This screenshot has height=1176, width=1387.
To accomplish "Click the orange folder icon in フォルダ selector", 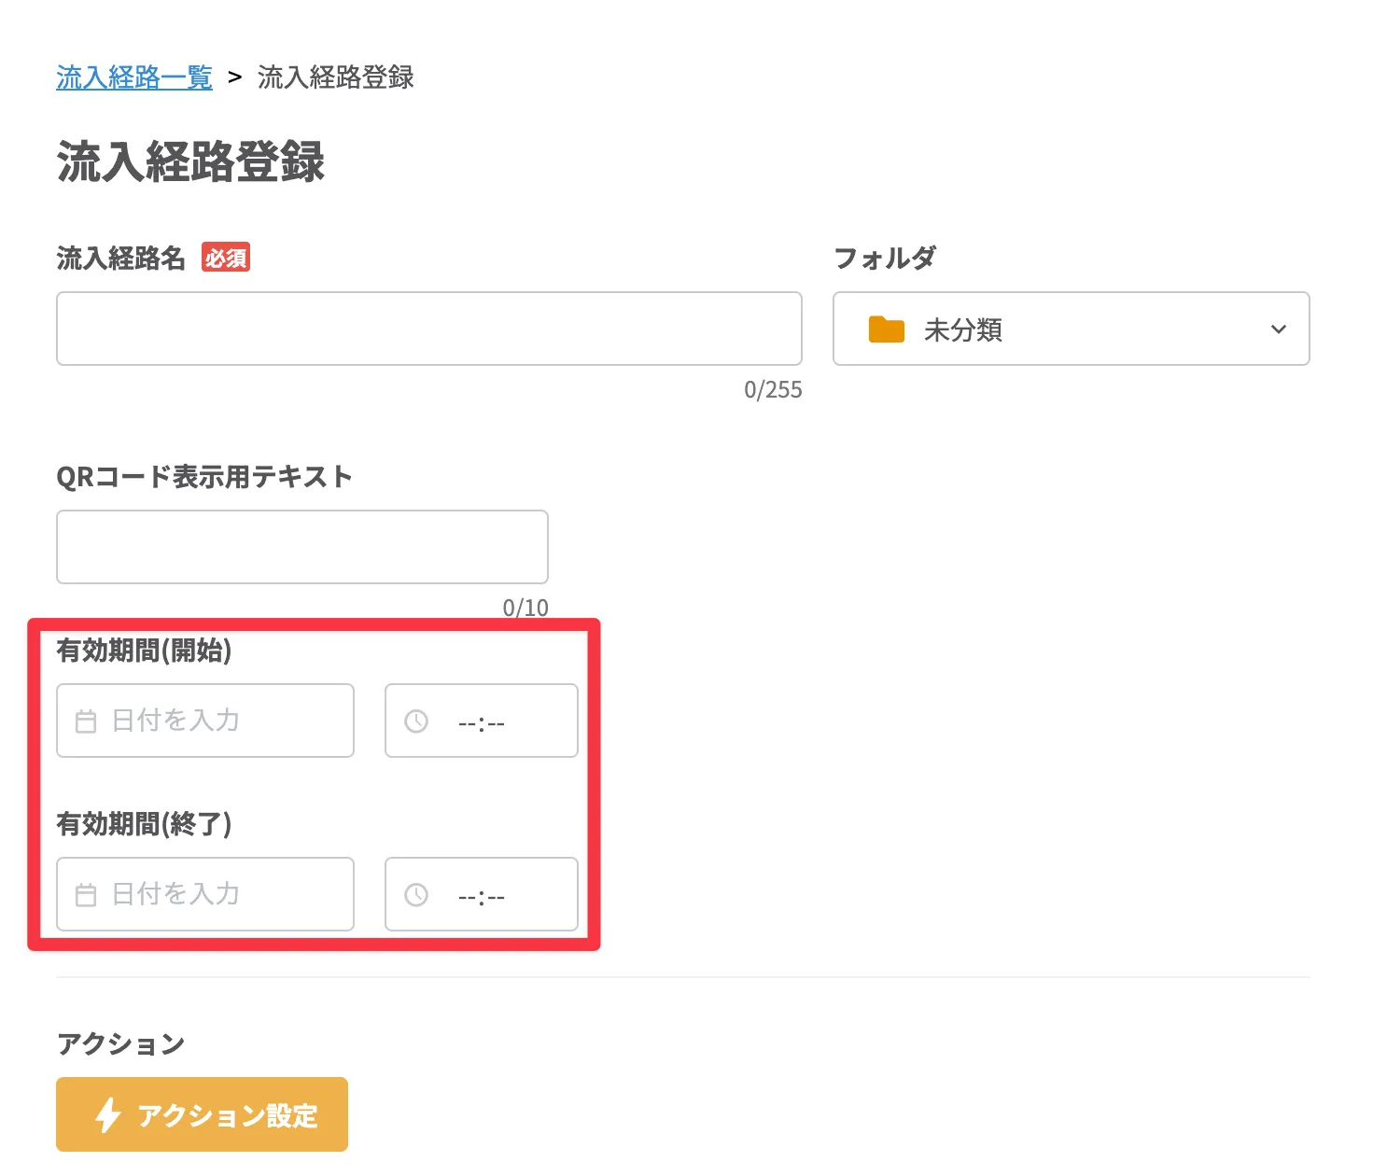I will coord(887,329).
